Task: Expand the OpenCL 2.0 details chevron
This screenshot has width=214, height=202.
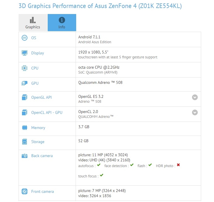Action: pyautogui.click(x=195, y=112)
